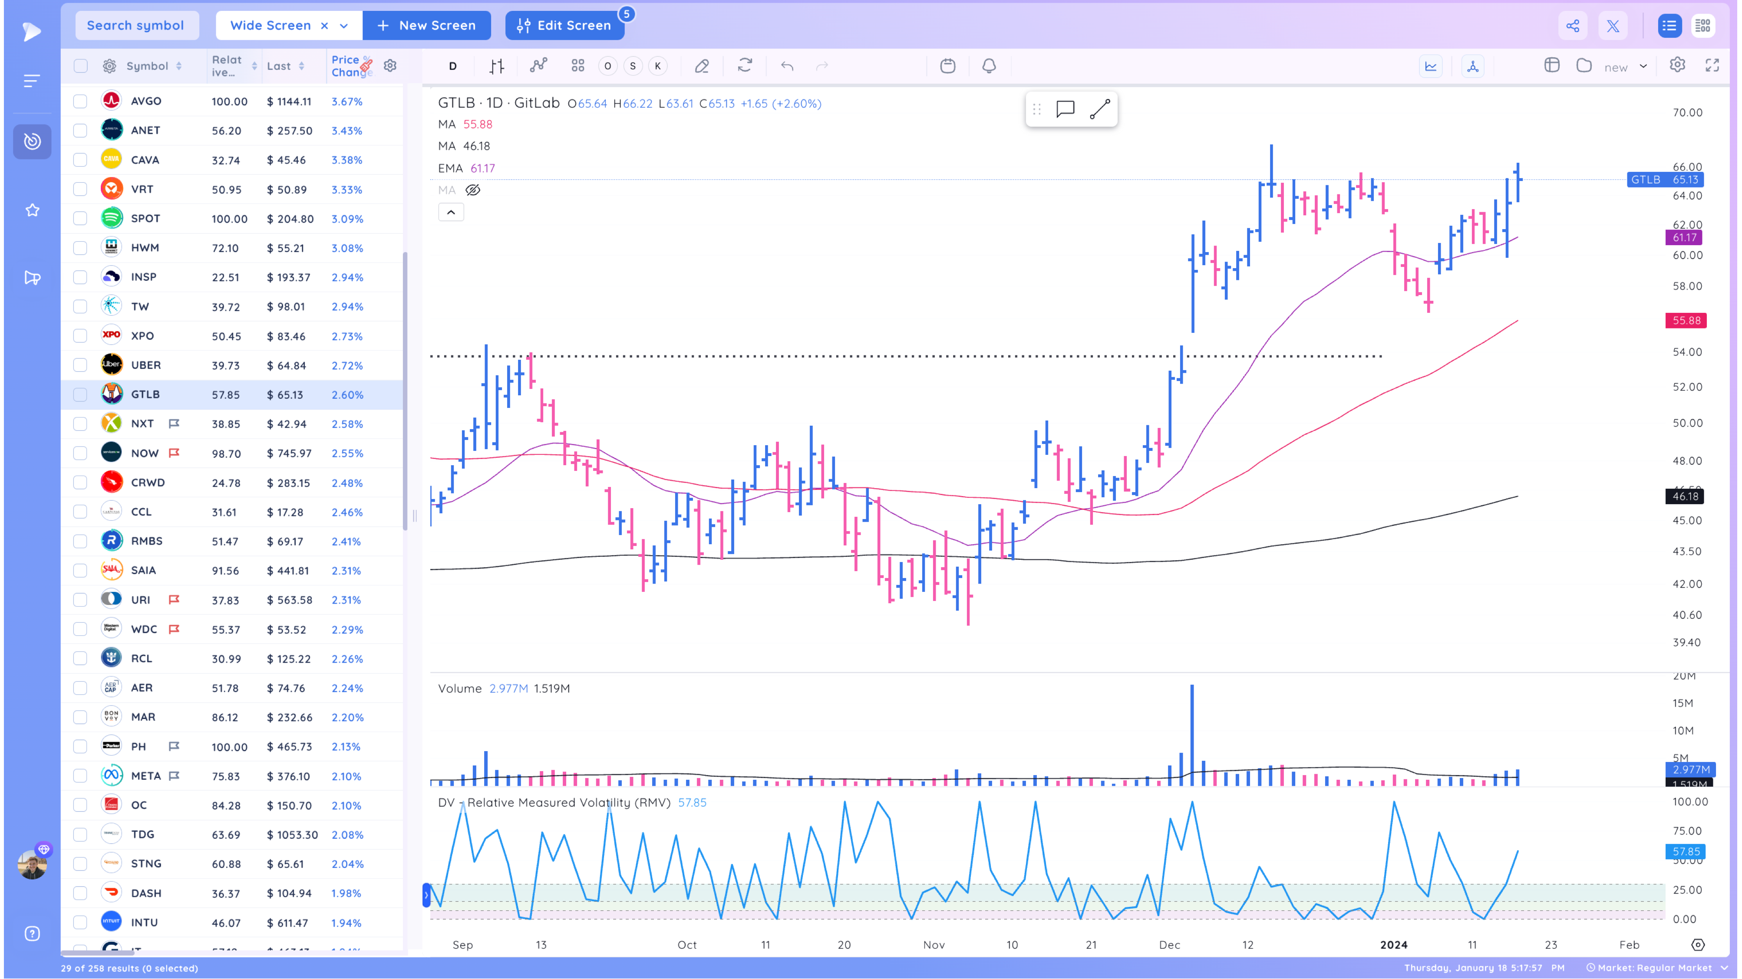Switch to grid view layout icon
This screenshot has height=979, width=1742.
(1702, 26)
